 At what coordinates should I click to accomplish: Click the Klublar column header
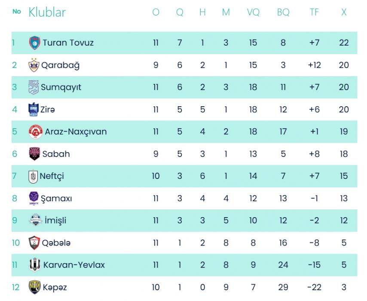[47, 12]
